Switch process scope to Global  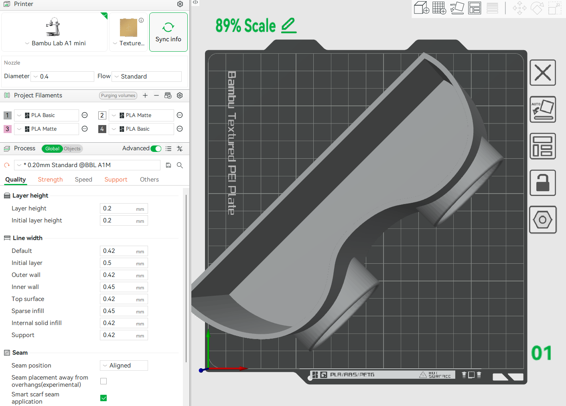point(52,149)
